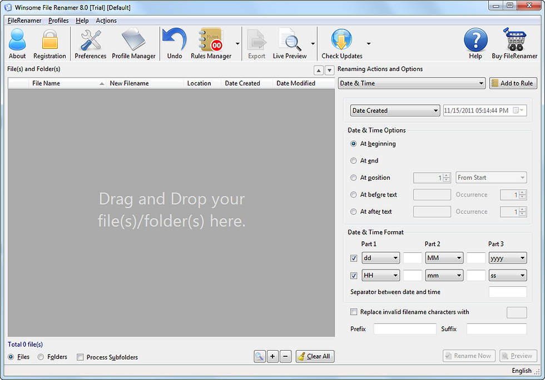This screenshot has width=545, height=380.
Task: Open the FileRenamer menu
Action: coord(24,21)
